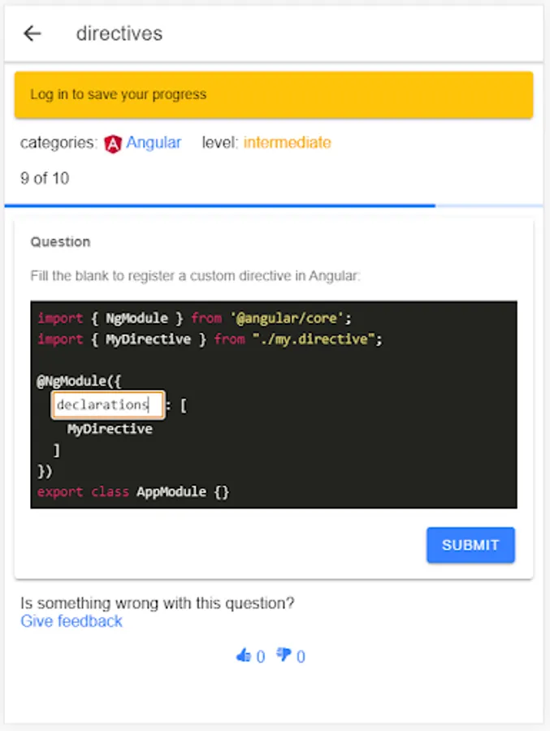The image size is (550, 731).
Task: Open the Angular category link
Action: coord(154,143)
